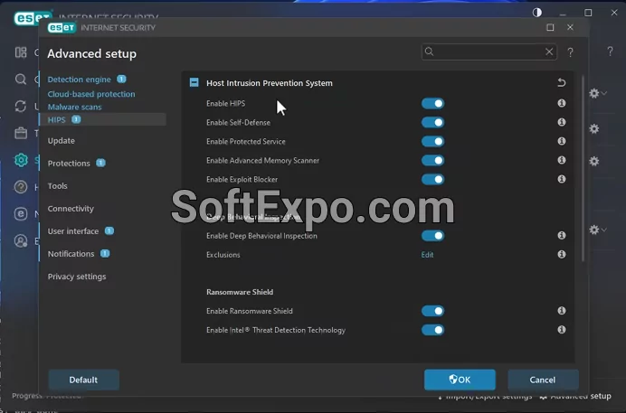This screenshot has width=626, height=413.
Task: Click the settings pane vertical scrollbar
Action: tap(583, 167)
